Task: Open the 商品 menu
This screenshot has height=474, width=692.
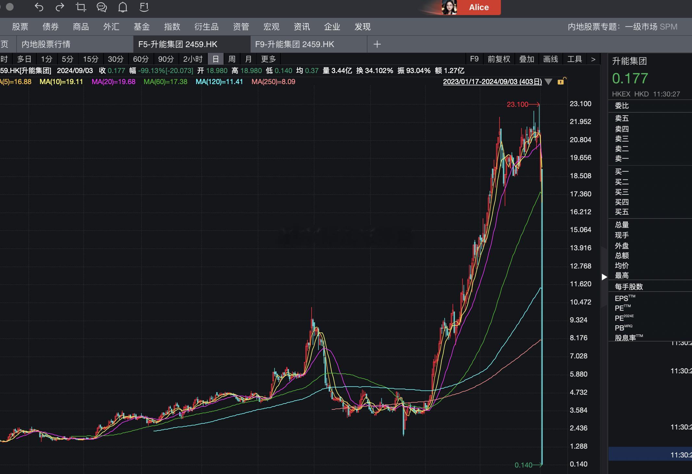Action: tap(81, 27)
